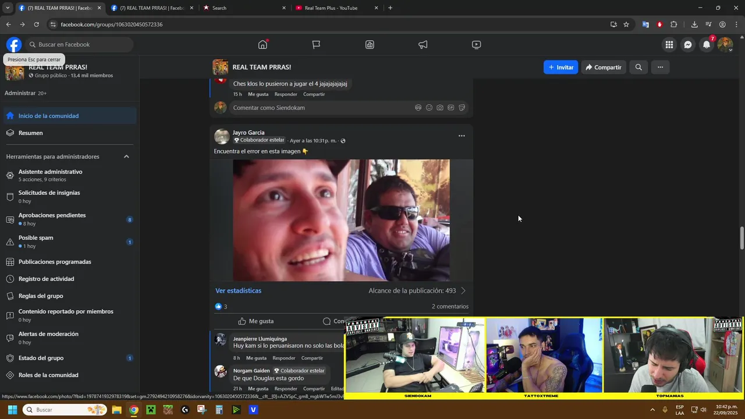The height and width of the screenshot is (419, 745).
Task: Open the Facebook menu grid icon
Action: 669,44
